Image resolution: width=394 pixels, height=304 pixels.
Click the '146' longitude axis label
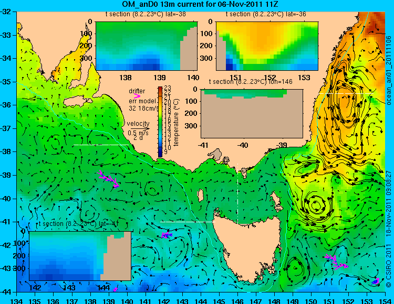(x=237, y=301)
